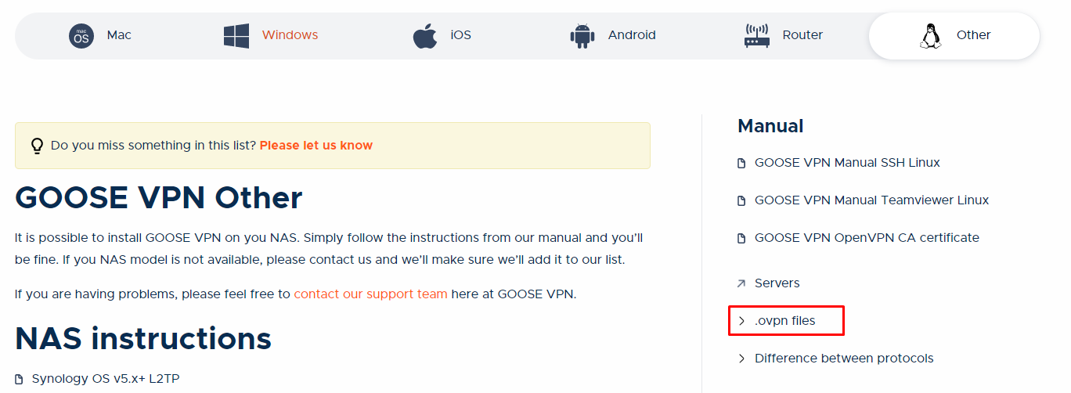1071x393 pixels.
Task: Click the Android robot icon
Action: [x=582, y=36]
